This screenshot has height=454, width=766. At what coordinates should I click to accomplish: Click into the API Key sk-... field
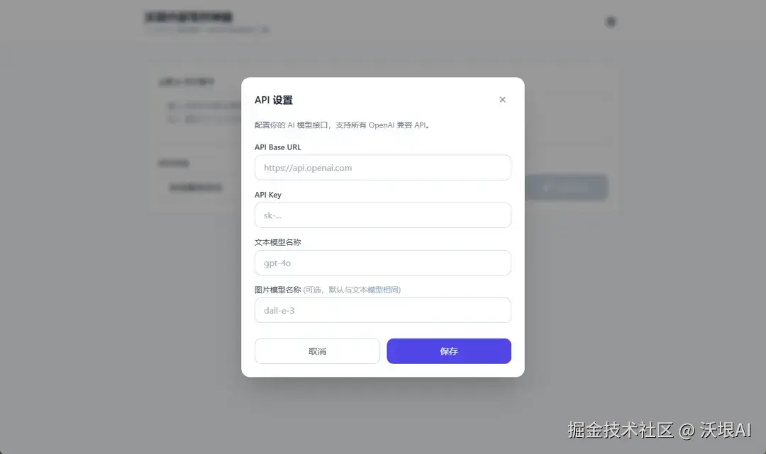click(382, 215)
